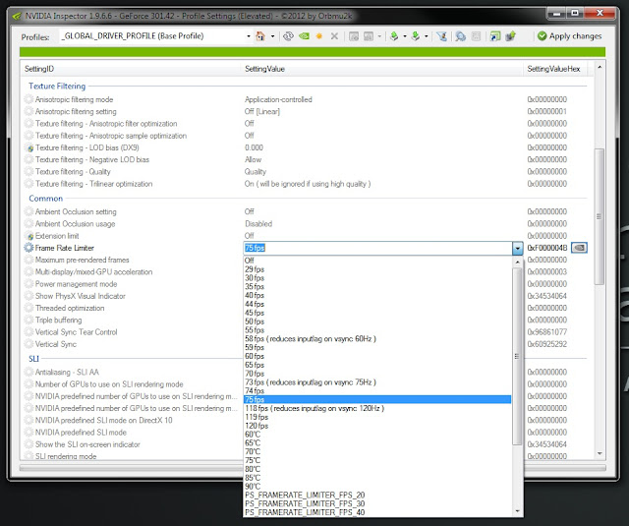Viewport: 629px width, 526px height.
Task: Click the gear icon next to Power management mode
Action: click(29, 284)
